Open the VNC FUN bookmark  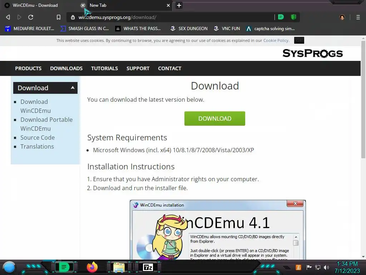tap(227, 29)
